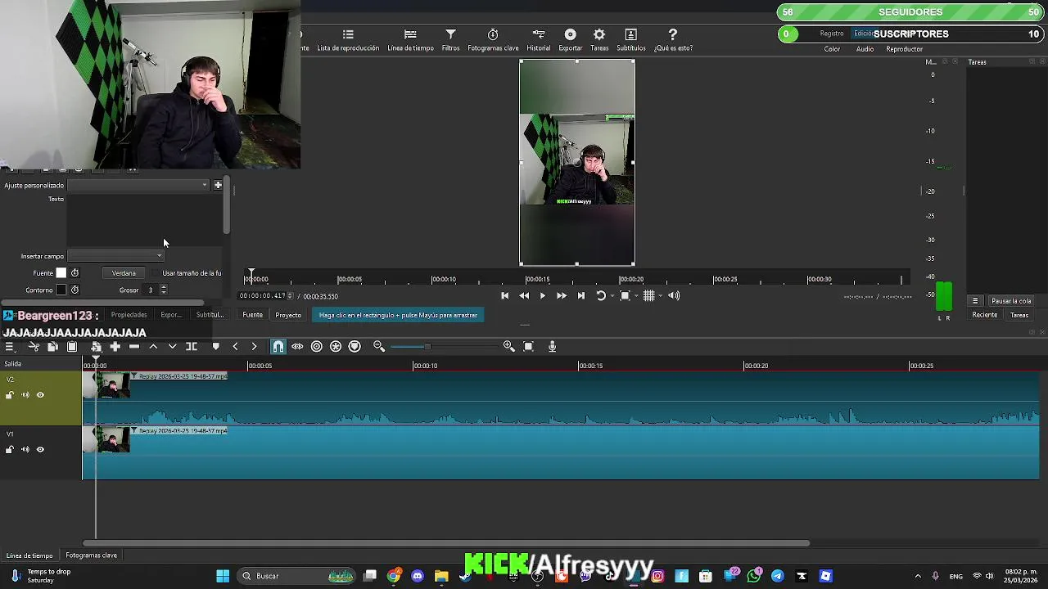Click the Verdana font button
This screenshot has height=589, width=1048.
click(124, 273)
